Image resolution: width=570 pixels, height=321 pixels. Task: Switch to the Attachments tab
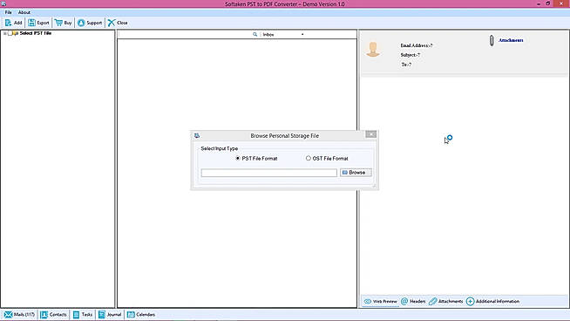click(x=445, y=301)
